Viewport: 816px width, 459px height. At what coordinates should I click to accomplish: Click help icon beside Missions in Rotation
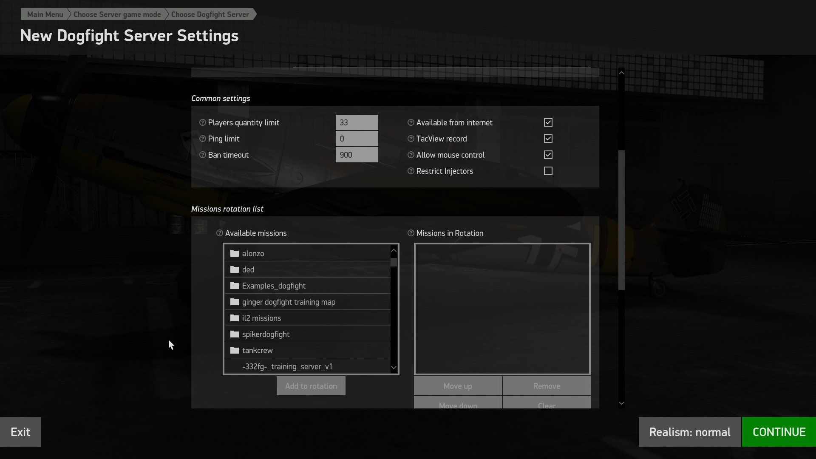click(411, 233)
